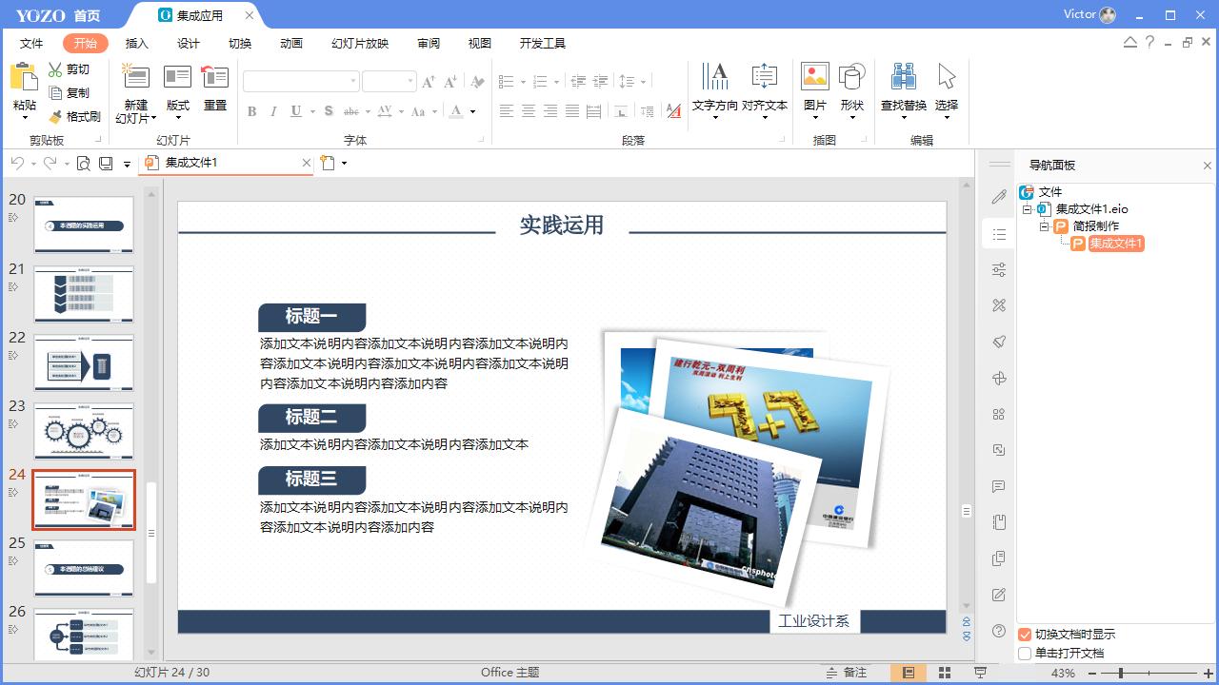Collapse the 简报制作 node in navigation panel
Image resolution: width=1219 pixels, height=685 pixels.
point(1046,226)
